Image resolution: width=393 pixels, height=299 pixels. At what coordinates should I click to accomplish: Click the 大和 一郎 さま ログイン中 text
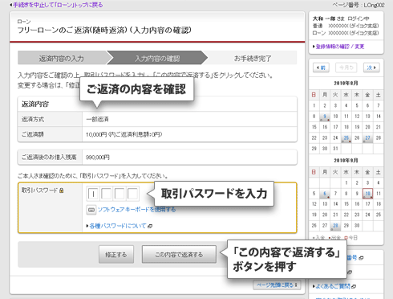coord(341,18)
